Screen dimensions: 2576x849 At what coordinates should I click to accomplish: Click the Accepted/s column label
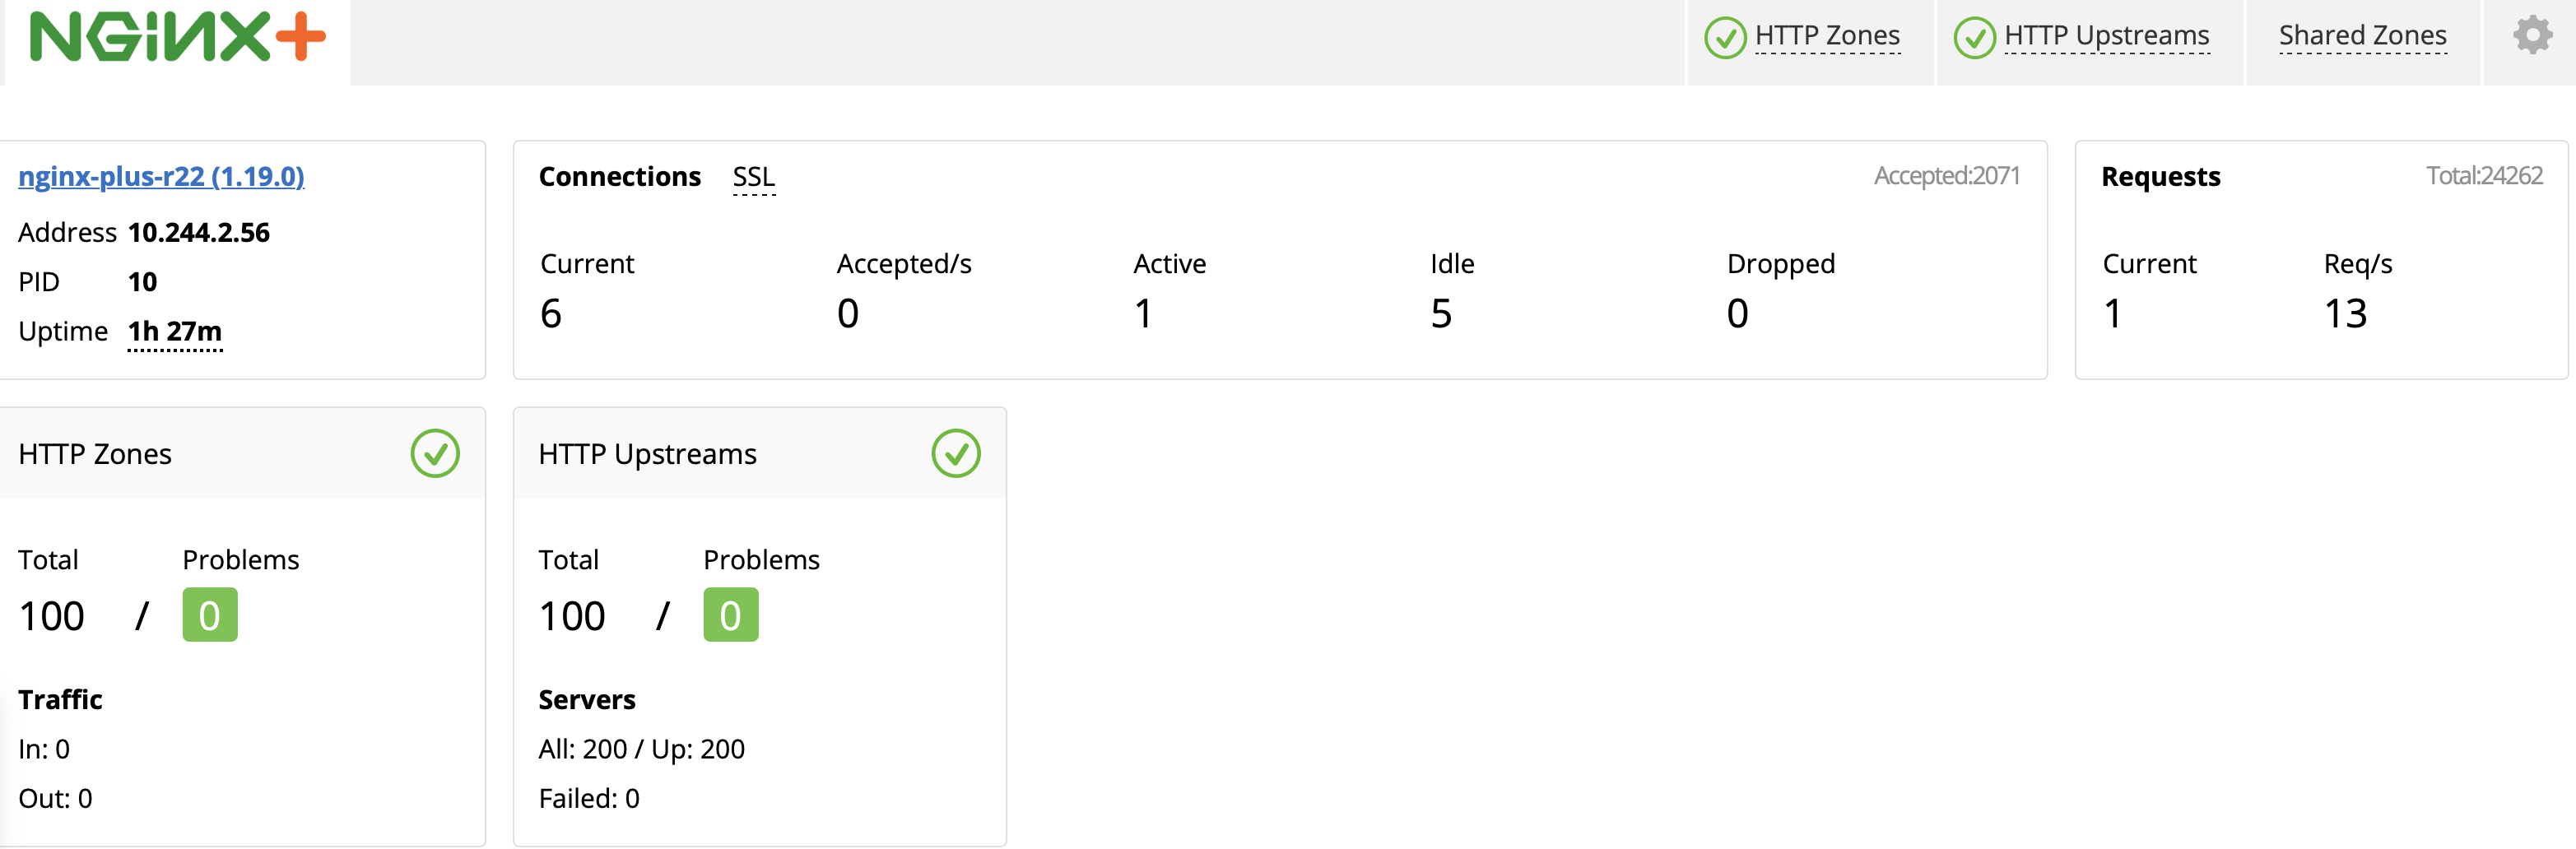(904, 264)
